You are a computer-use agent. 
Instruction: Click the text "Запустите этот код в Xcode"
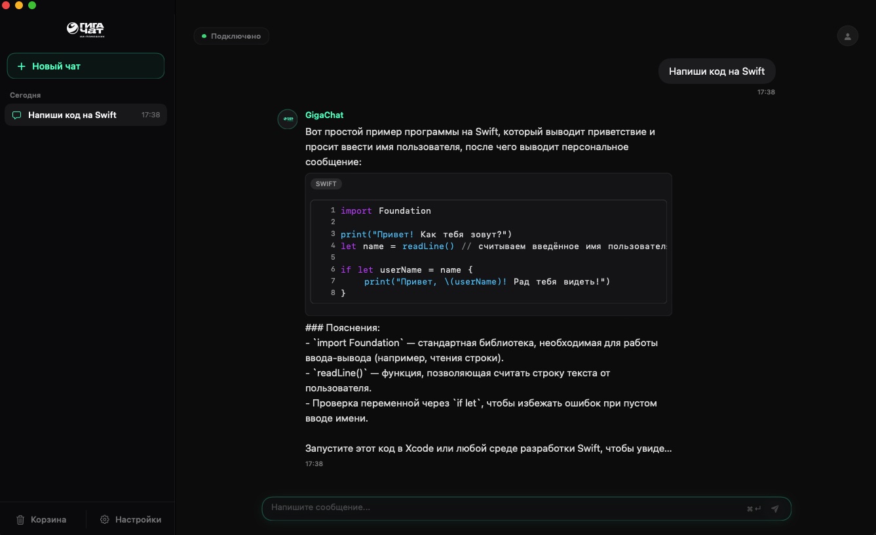(370, 448)
